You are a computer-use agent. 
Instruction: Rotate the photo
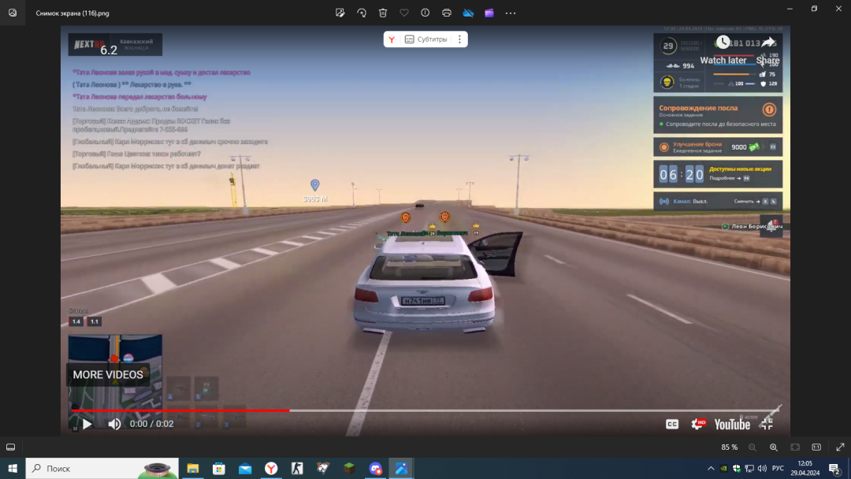[x=362, y=13]
